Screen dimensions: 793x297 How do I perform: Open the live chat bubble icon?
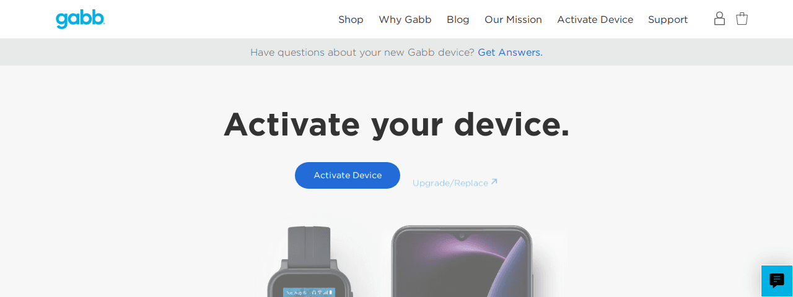pyautogui.click(x=777, y=281)
